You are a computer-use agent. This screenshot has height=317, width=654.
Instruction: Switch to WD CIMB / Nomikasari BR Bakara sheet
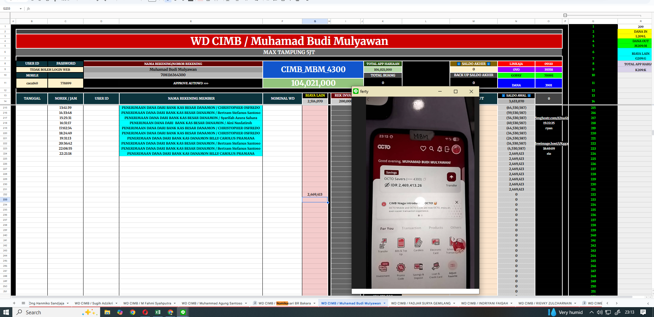(x=285, y=303)
